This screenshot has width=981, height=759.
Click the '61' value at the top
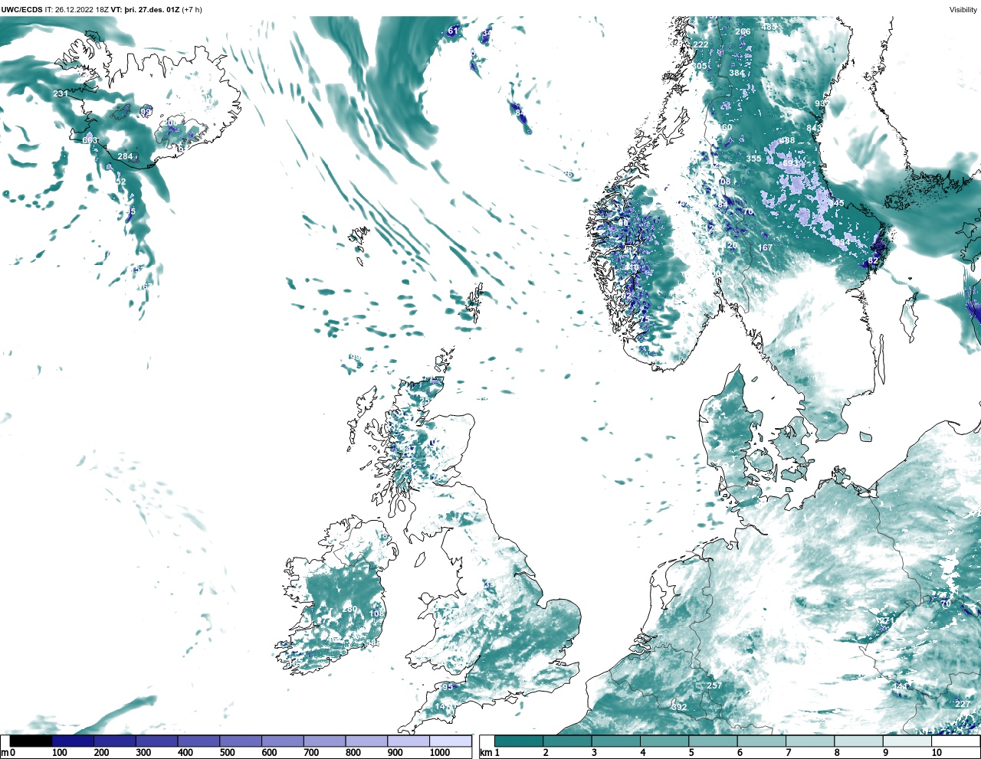pos(453,31)
